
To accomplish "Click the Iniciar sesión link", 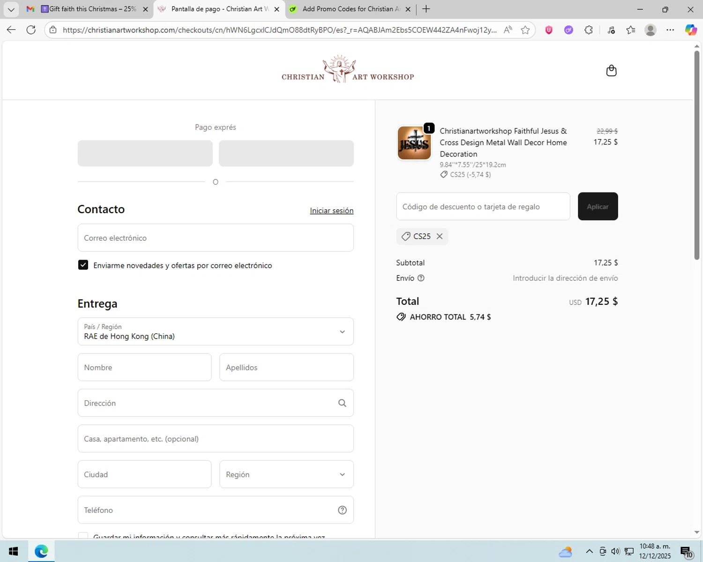I will (x=331, y=211).
